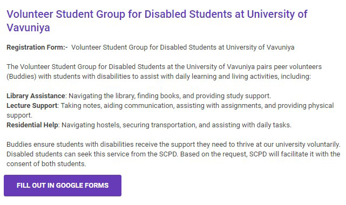Screen dimensions: 346x205
Task: Open the link text following Registration Form:-
Action: (182, 47)
